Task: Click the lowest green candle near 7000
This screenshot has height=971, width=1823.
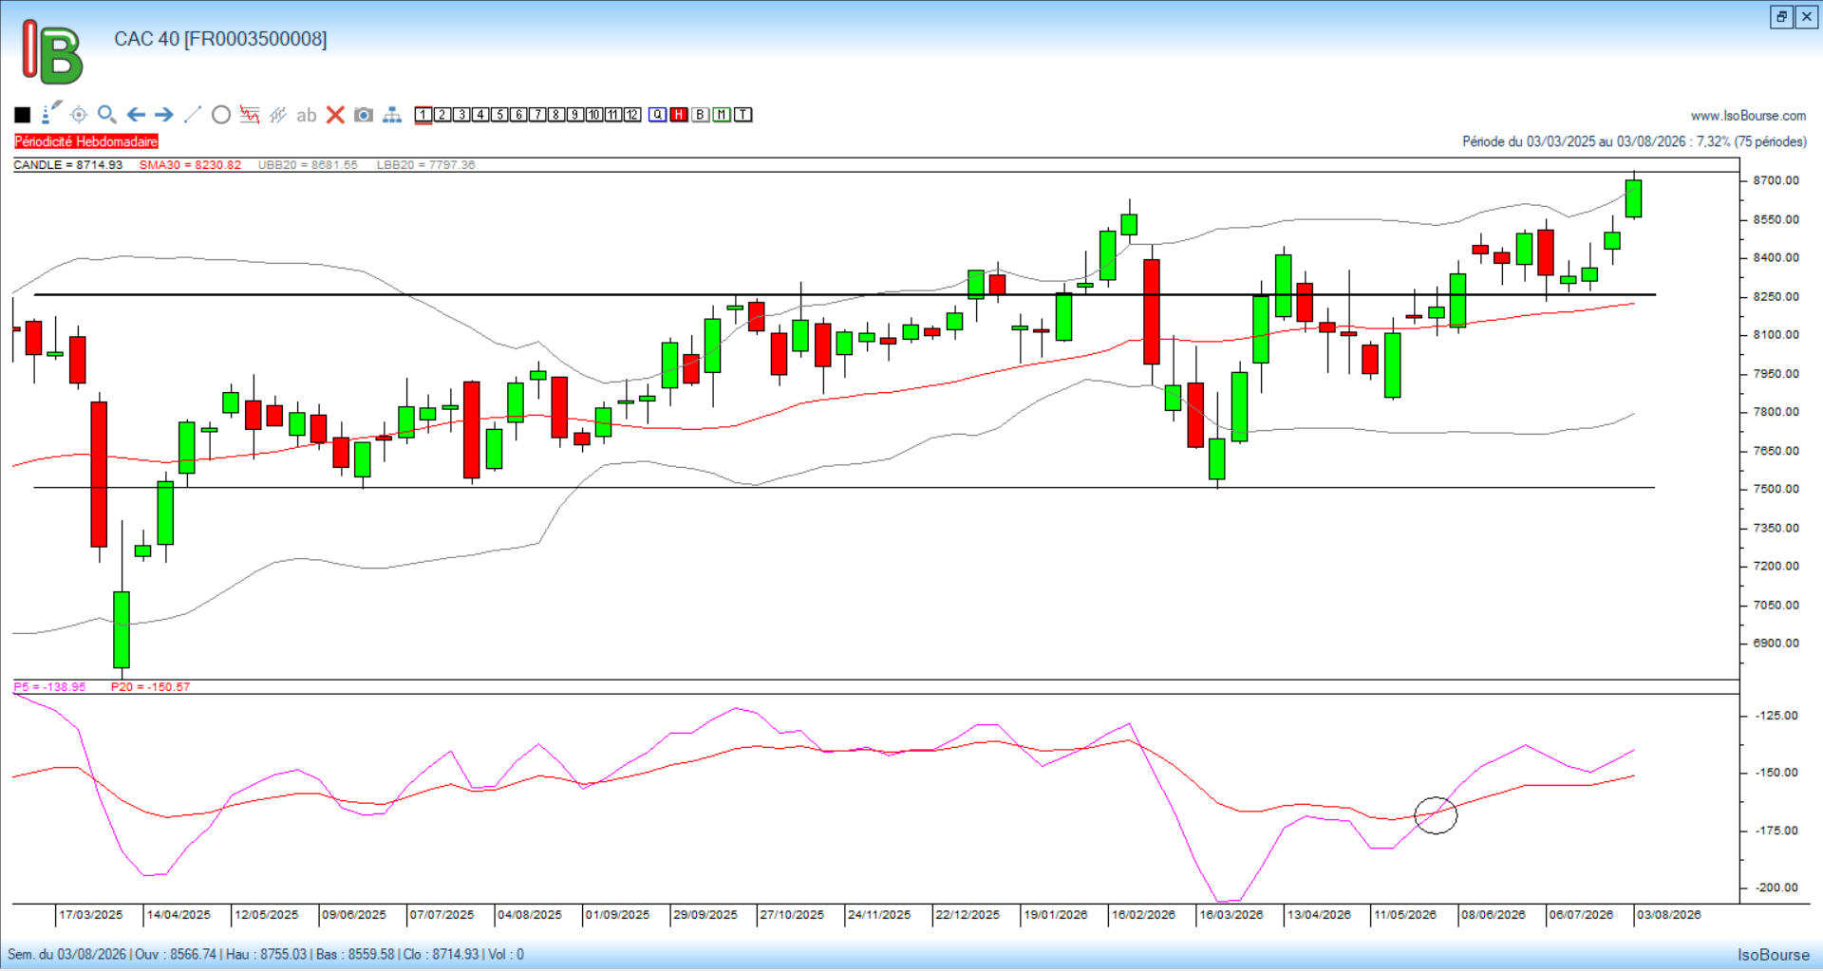Action: [122, 629]
